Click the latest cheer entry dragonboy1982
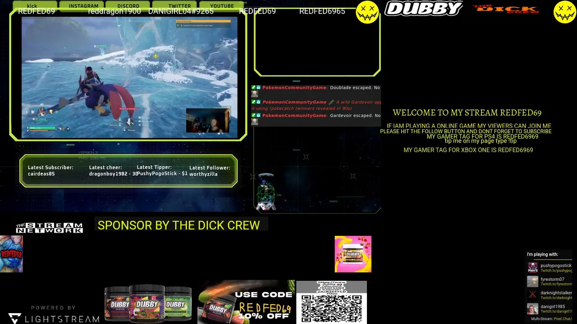This screenshot has height=324, width=577. (113, 174)
